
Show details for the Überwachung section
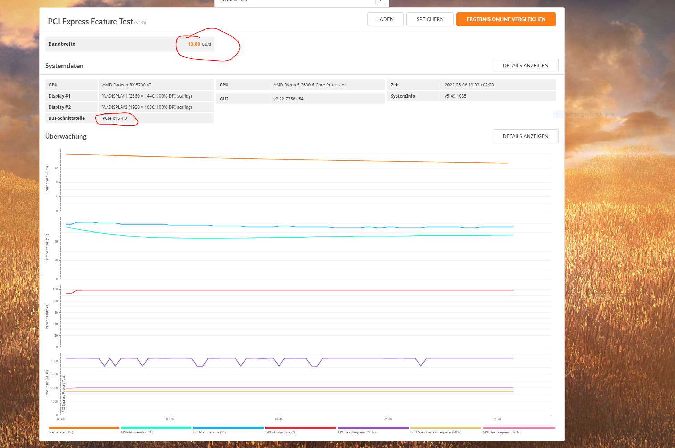point(525,136)
